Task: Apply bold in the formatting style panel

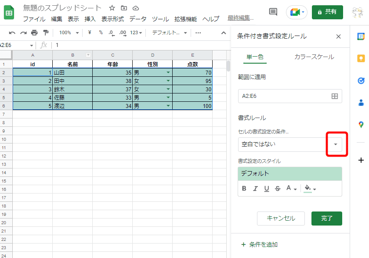Action: pos(244,188)
